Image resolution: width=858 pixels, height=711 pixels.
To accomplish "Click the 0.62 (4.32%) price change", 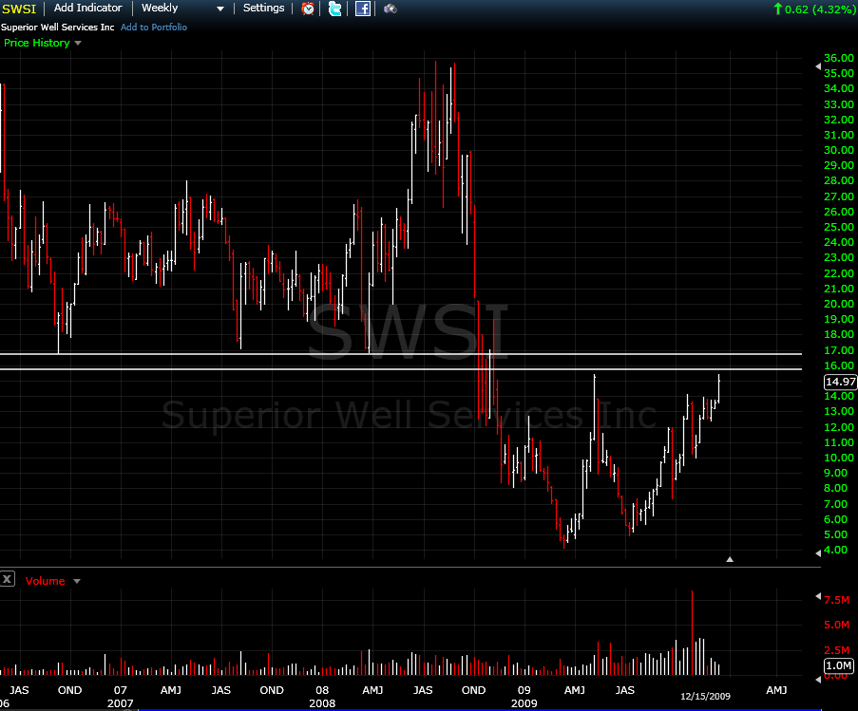I will (820, 9).
